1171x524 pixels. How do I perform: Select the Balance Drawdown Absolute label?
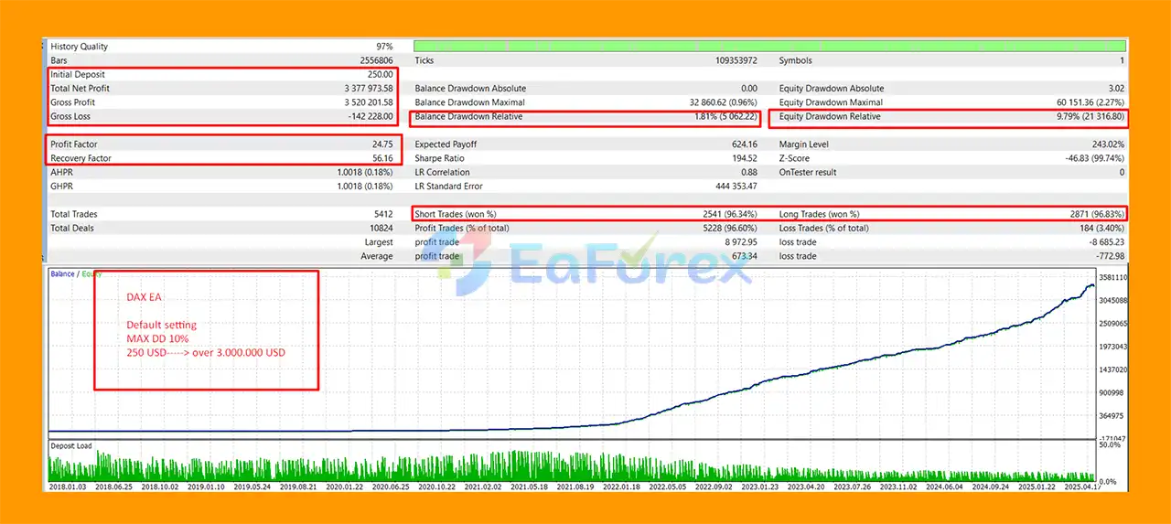point(470,89)
